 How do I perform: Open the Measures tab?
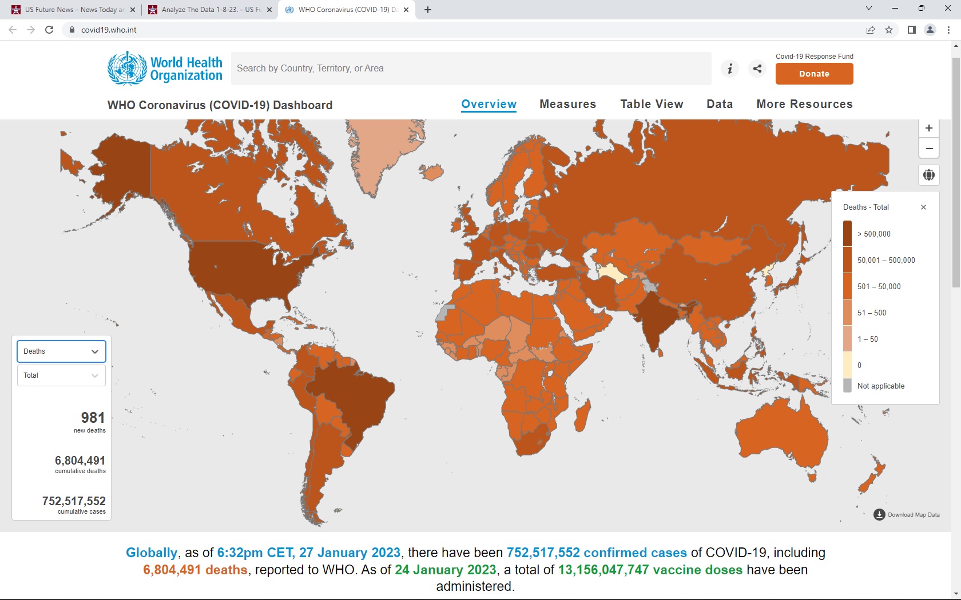pos(567,104)
